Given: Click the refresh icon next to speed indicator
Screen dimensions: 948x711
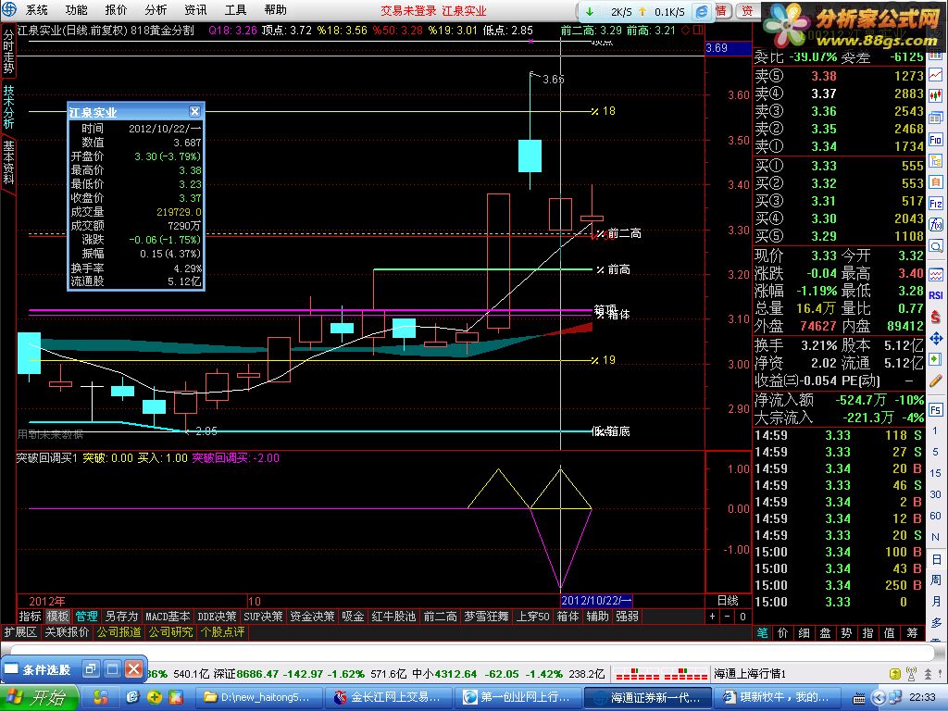Looking at the screenshot, I should tap(702, 11).
